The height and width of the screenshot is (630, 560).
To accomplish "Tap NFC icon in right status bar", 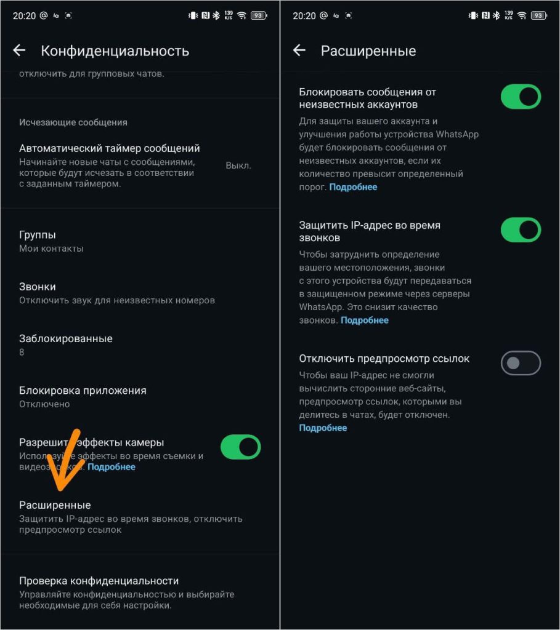I will point(485,15).
